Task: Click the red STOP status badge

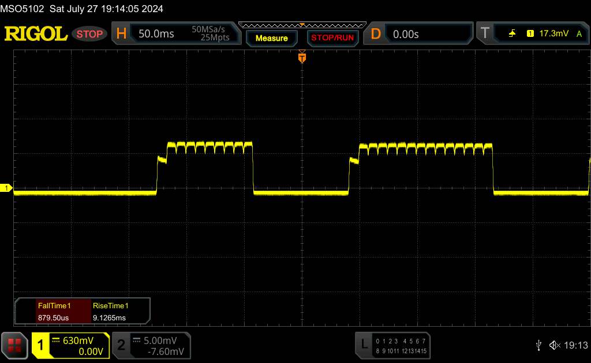Action: [89, 34]
